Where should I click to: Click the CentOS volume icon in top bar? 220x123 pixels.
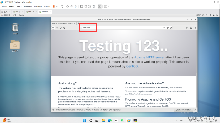click(x=214, y=15)
